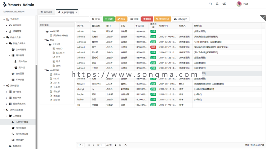The width and height of the screenshot is (266, 149).
Task: Select the laoban user row
Action: tap(169, 100)
